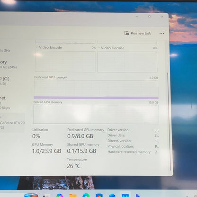
Task: Maximize the Task Manager window
Action: click(149, 17)
